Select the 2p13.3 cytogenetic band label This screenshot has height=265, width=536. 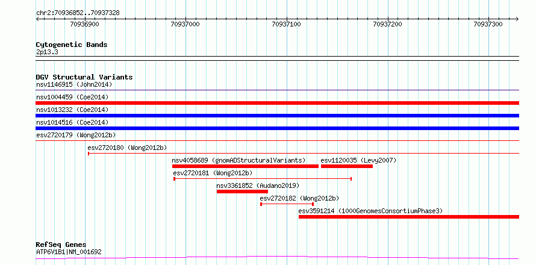46,52
